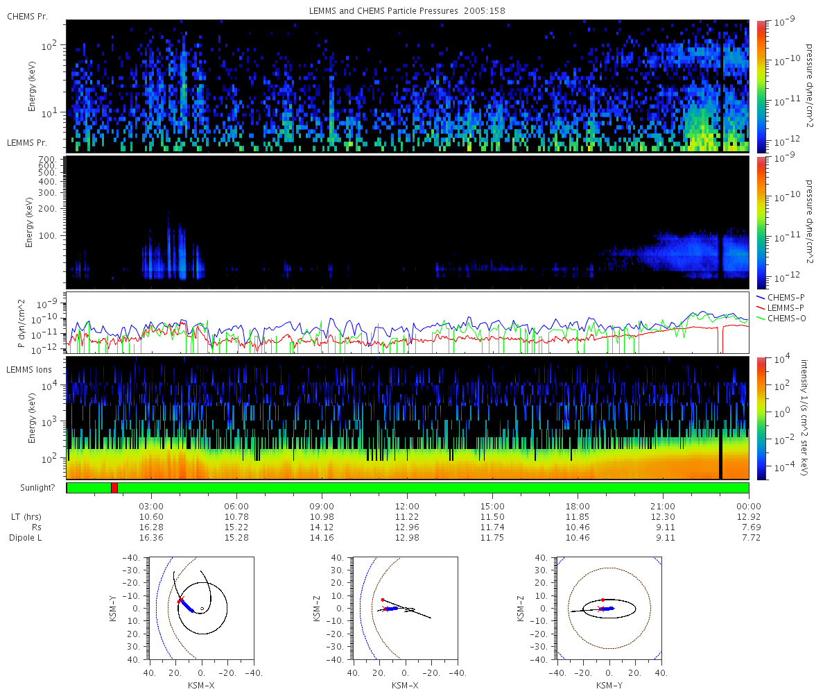Click the plot title 'LEMMS and CHEMS Particle Pressures 2005:158'
The height and width of the screenshot is (694, 832).
(x=408, y=11)
